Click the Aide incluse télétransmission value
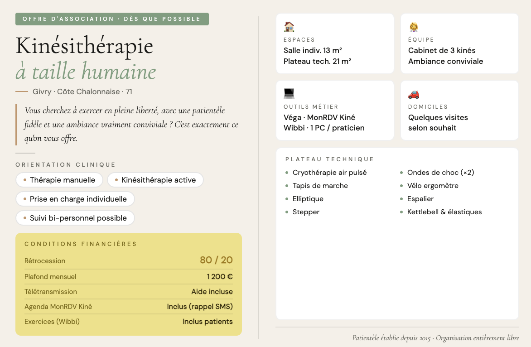531x347 pixels. point(212,292)
